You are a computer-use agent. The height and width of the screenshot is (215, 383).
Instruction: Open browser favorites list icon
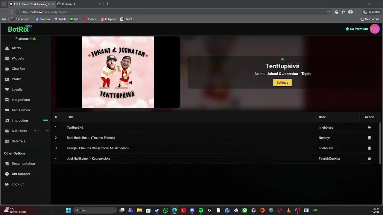click(x=343, y=12)
